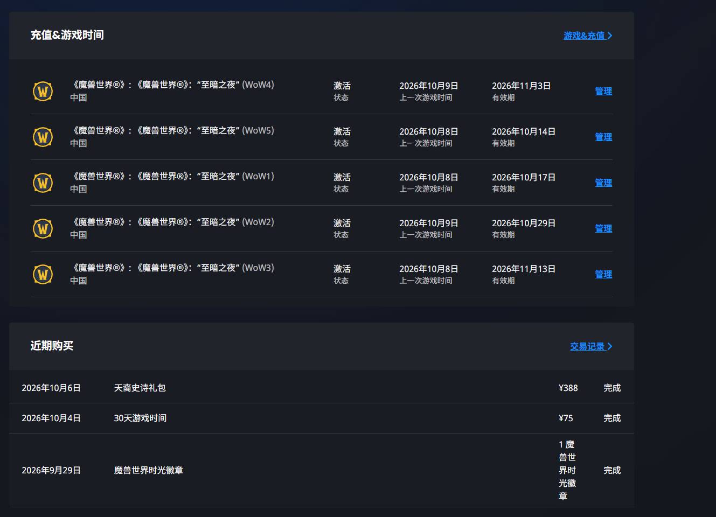
Task: Click the WoW4 account title text
Action: click(x=172, y=85)
